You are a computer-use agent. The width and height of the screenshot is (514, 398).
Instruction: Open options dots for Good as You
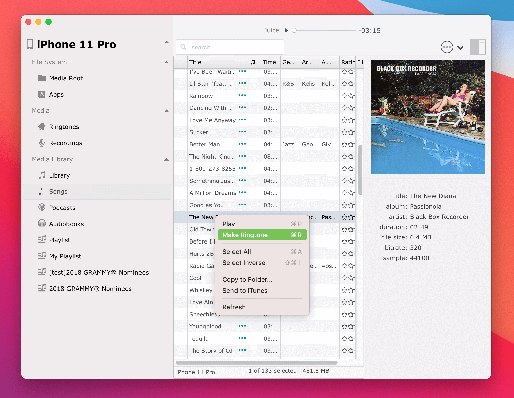(242, 205)
